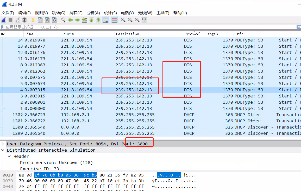Viewport: 301px width, 191px height.
Task: Click the open capture file folder icon
Action: pos(33,20)
